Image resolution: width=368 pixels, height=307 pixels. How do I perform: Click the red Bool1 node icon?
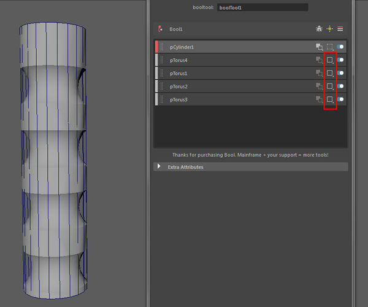click(160, 29)
